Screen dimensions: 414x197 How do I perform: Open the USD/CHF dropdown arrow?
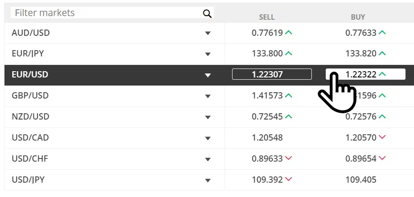coord(208,159)
